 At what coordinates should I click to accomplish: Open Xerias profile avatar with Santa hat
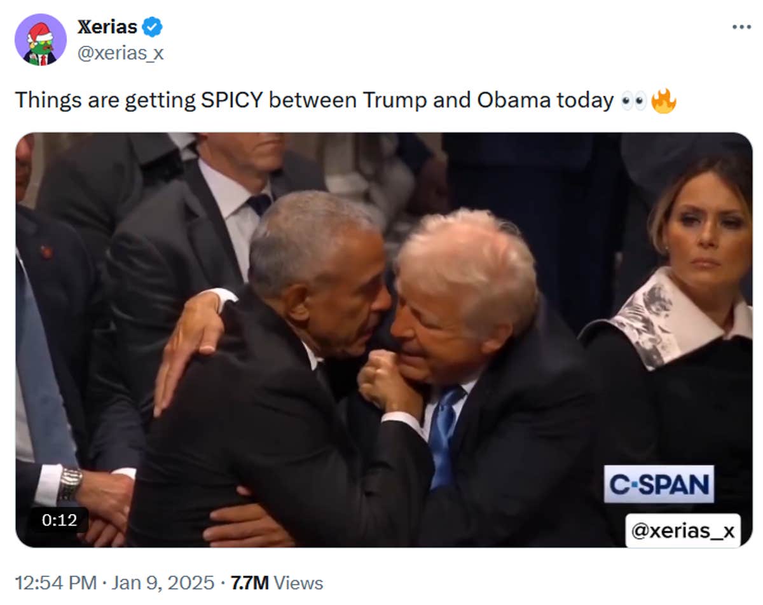click(x=41, y=39)
